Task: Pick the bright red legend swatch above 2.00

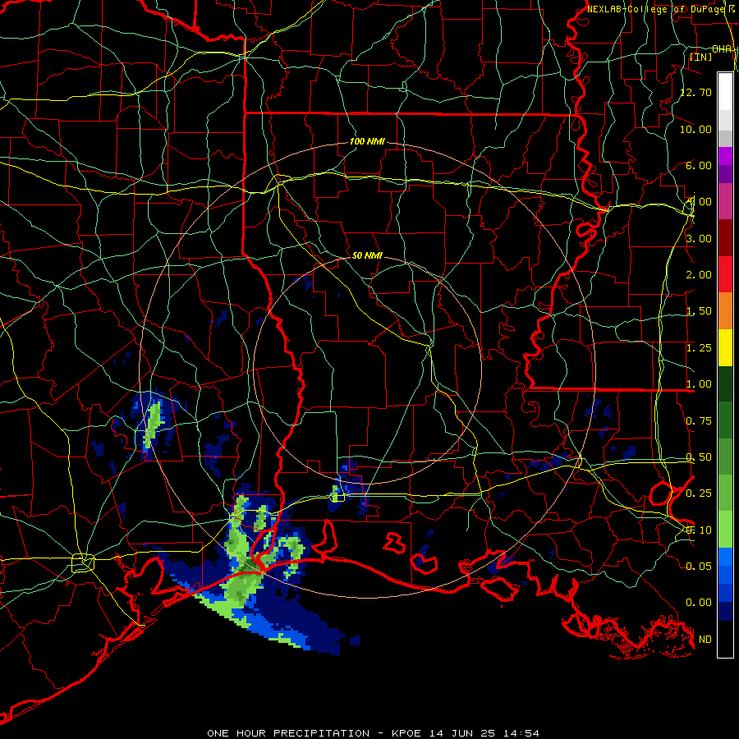Action: tap(725, 274)
